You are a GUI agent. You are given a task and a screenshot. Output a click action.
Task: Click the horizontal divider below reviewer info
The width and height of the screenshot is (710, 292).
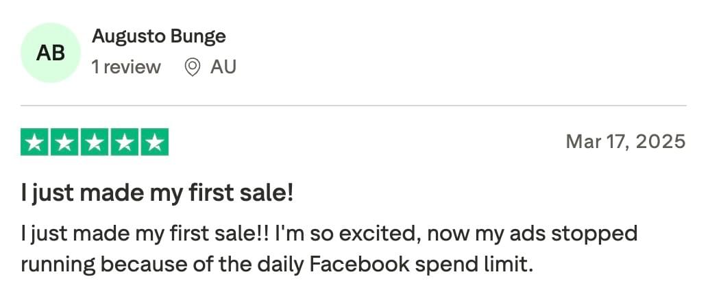point(353,106)
